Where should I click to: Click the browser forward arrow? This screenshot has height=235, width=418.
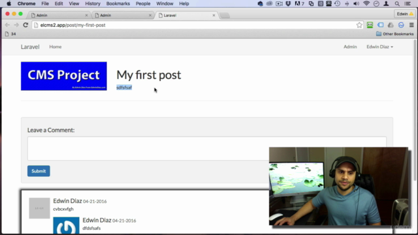(16, 25)
